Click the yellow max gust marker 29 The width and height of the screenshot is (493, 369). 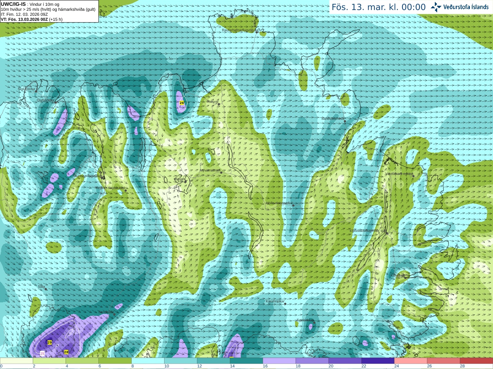click(x=50, y=342)
